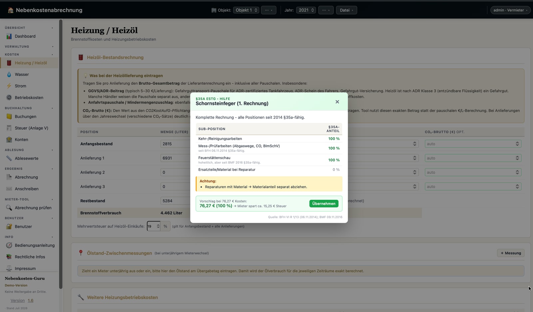Click CO₂-Brutto auto field for Anlieferung 1

[473, 158]
